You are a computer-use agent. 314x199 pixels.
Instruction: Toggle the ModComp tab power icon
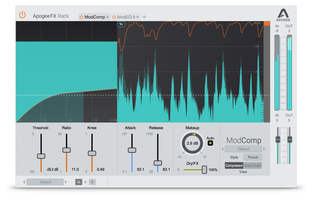81,17
